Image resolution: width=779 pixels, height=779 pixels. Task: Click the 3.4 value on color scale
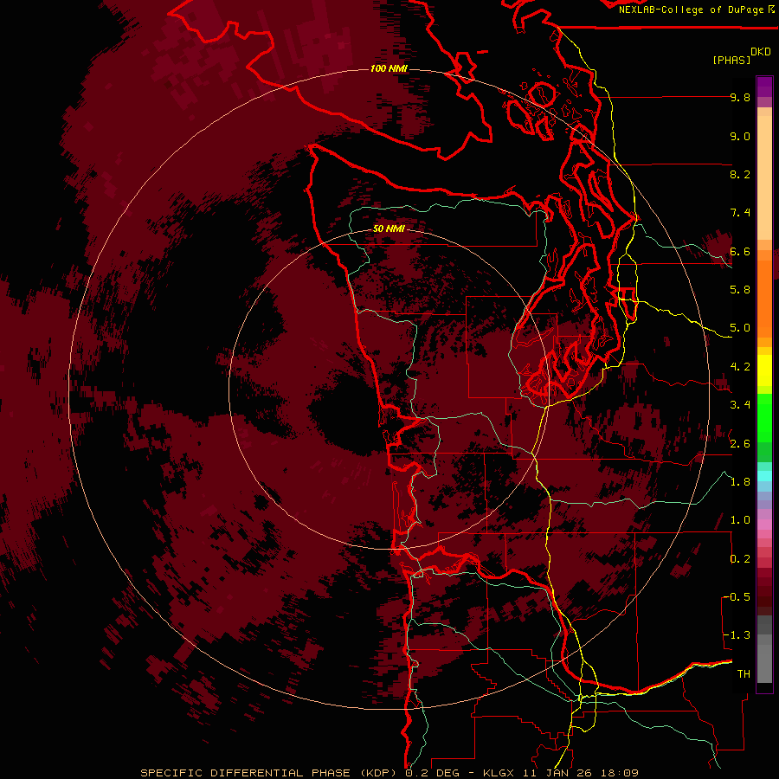pyautogui.click(x=740, y=405)
